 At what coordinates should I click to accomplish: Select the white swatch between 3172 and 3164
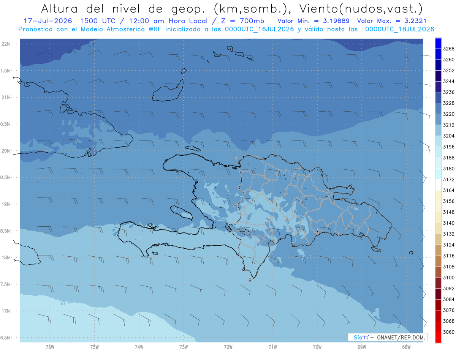438,185
